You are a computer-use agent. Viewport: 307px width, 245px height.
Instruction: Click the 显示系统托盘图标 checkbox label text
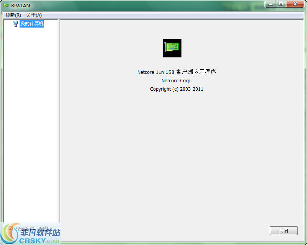pyautogui.click(x=34, y=229)
